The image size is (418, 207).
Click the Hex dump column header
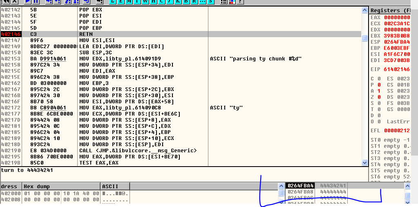click(61, 186)
